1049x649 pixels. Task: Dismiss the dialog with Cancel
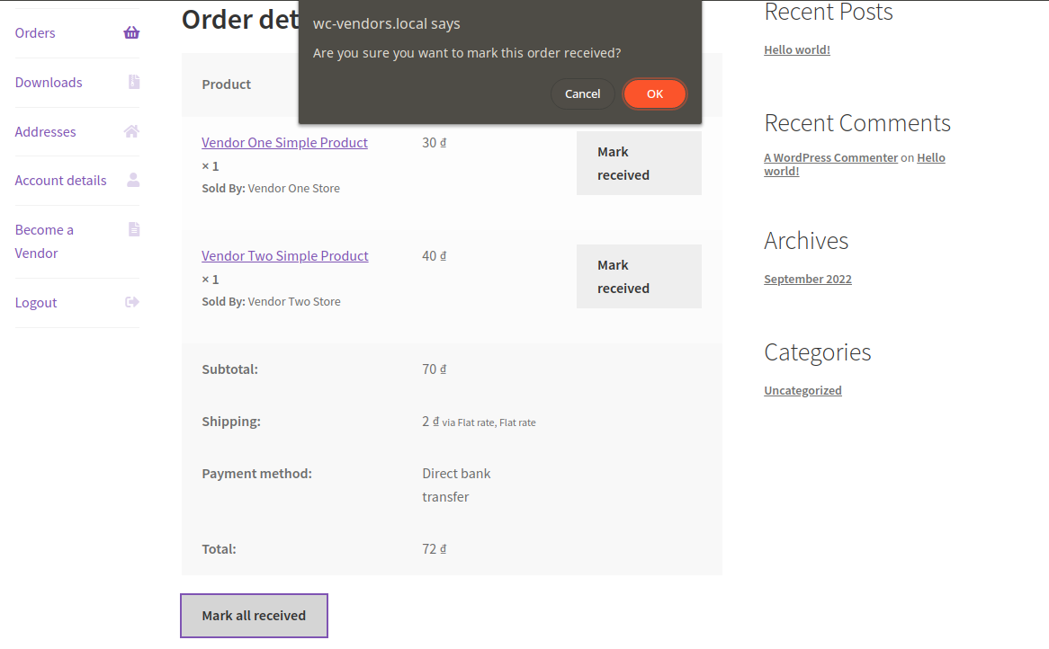point(582,93)
